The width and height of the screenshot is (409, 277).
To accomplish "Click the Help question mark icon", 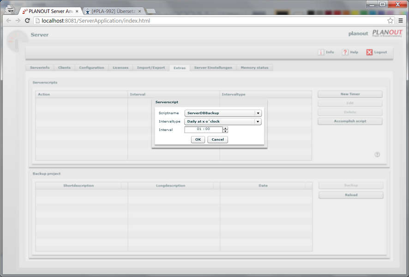I will tap(345, 53).
